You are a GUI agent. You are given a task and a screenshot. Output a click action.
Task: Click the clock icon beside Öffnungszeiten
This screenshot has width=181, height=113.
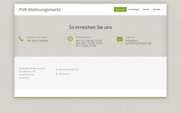point(70,39)
